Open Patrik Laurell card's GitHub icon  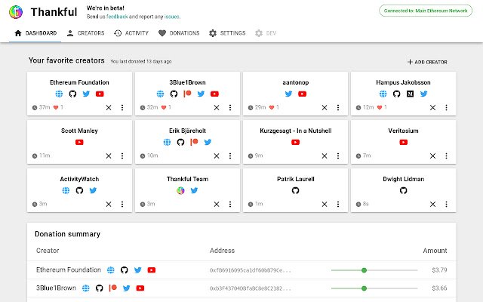[295, 190]
